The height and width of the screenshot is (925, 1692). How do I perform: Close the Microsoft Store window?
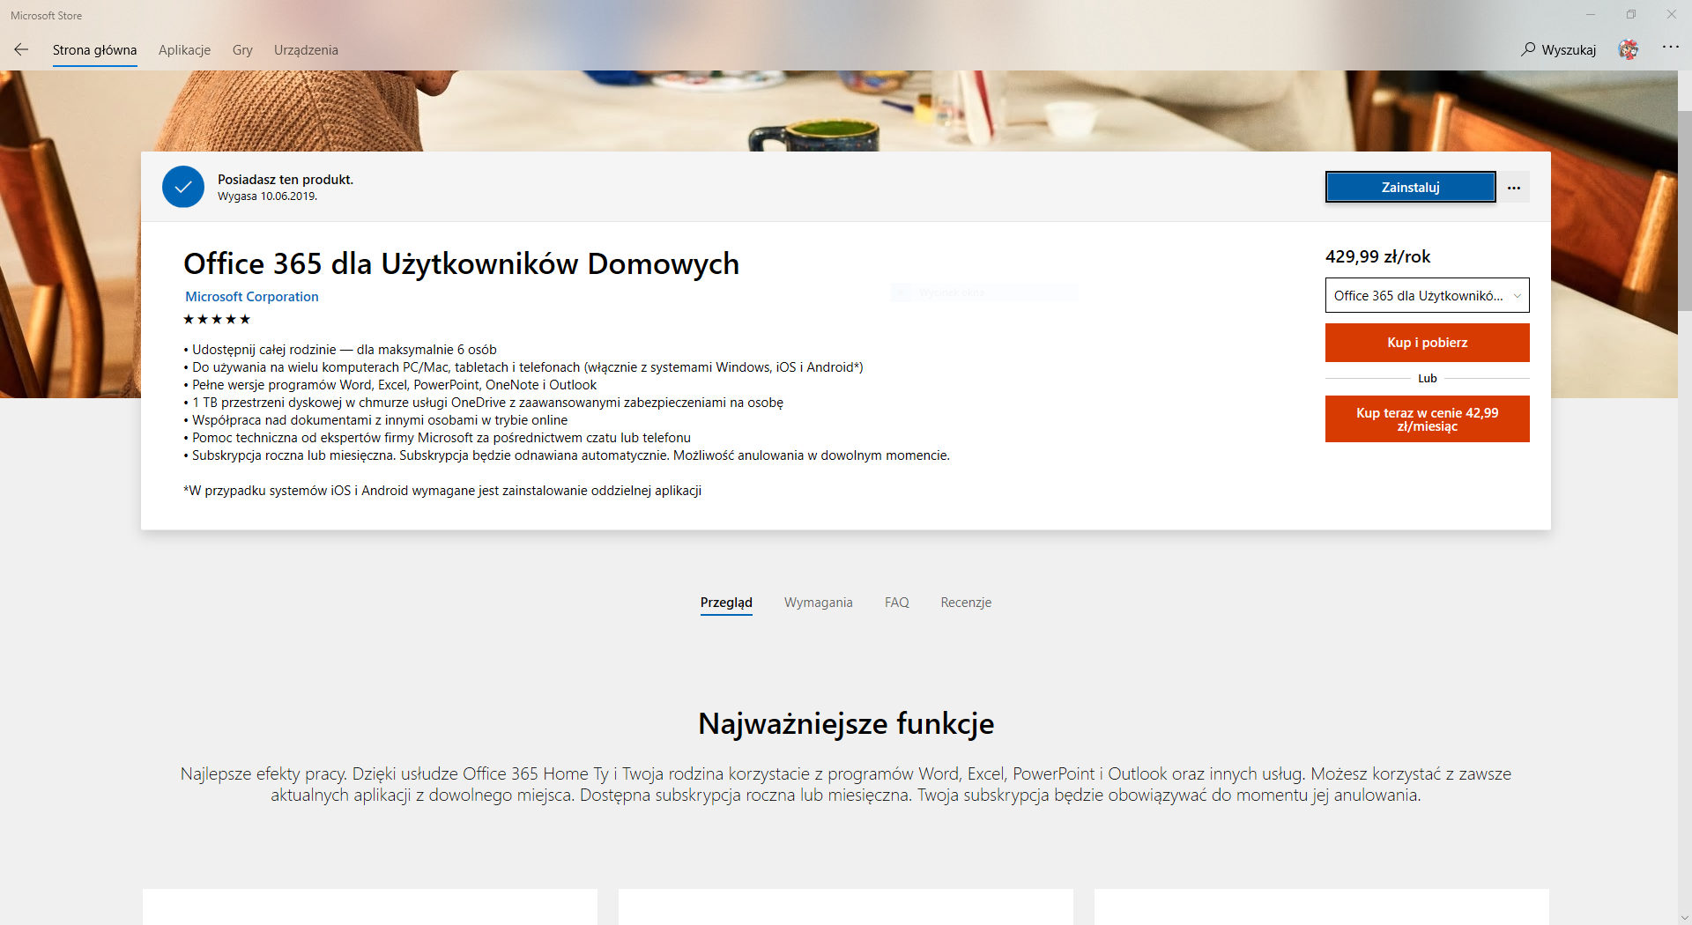click(1672, 15)
